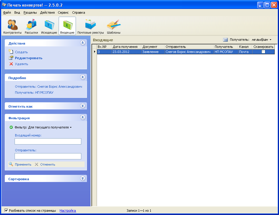Viewport: 279px width, 215px height.
Task: Toggle Сканировать checkbox in the first row
Action: tap(263, 52)
